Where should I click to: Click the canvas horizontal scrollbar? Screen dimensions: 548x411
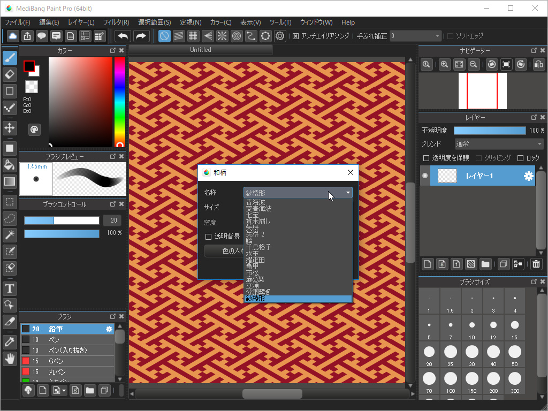tap(272, 394)
